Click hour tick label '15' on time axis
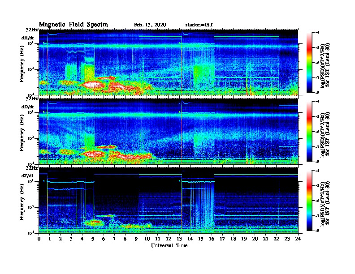This screenshot has width=355, height=274. pyautogui.click(x=201, y=239)
